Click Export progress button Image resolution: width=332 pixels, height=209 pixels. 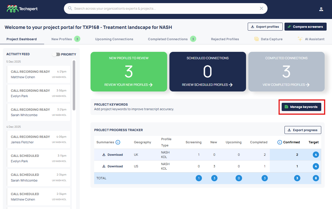[303, 130]
